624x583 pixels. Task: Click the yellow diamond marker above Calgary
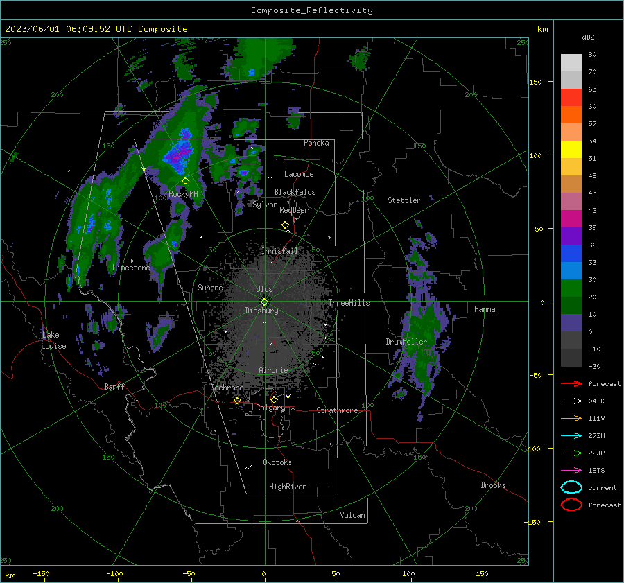(x=274, y=399)
